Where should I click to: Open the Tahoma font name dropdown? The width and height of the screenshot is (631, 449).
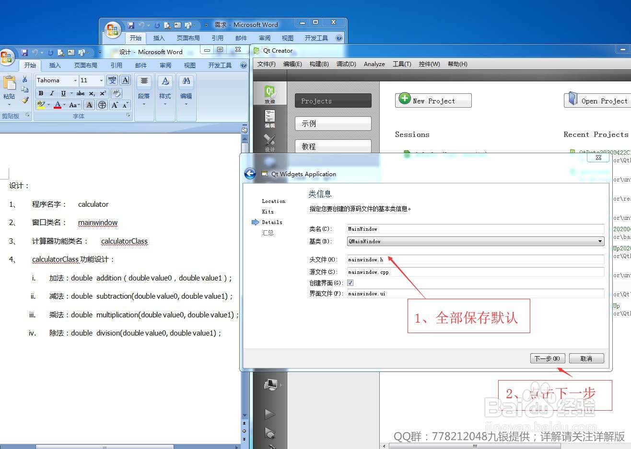pos(75,80)
